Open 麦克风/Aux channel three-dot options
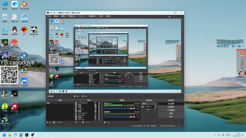Viewport: 246px width, 138px height. pos(138,109)
